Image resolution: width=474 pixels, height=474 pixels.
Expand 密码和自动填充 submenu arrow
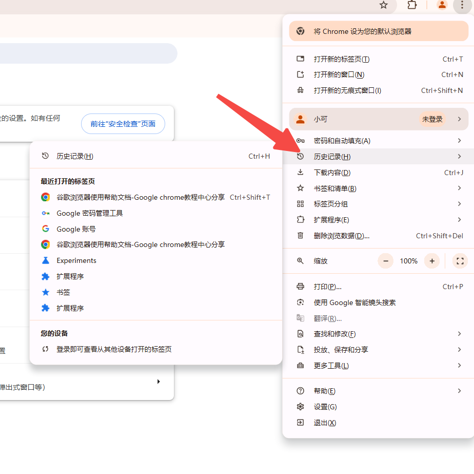click(x=459, y=141)
